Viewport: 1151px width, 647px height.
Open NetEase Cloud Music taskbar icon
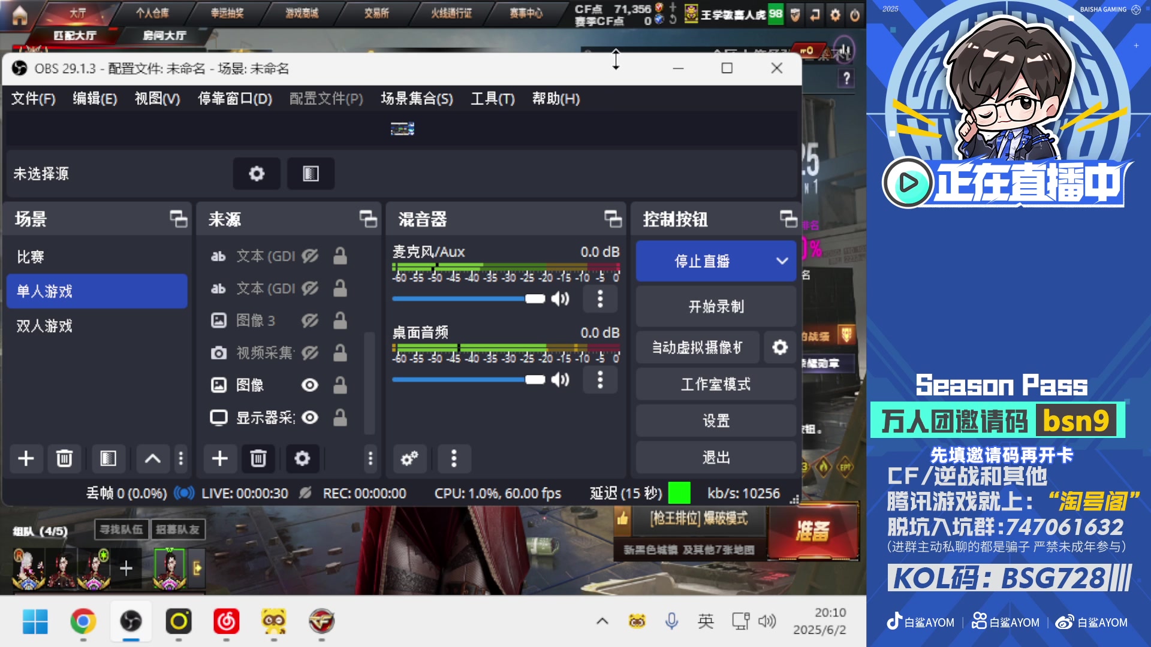(x=226, y=621)
